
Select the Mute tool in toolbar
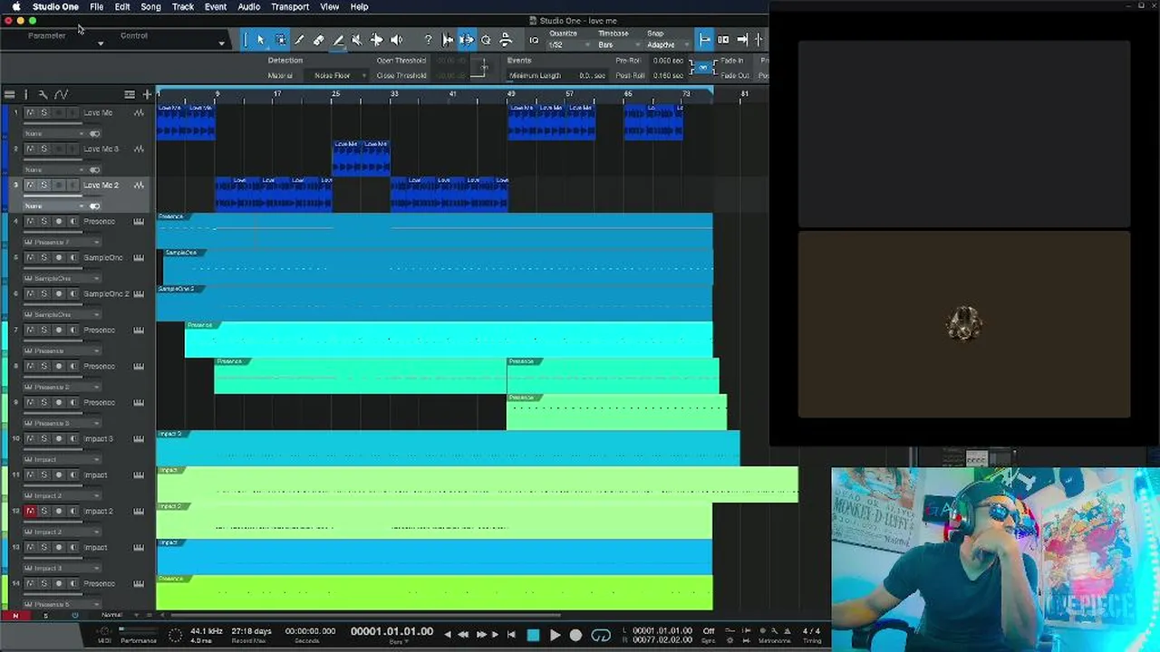coord(357,40)
